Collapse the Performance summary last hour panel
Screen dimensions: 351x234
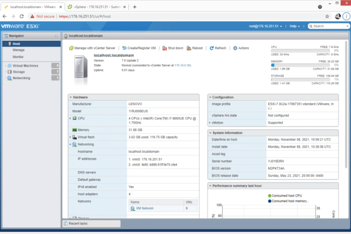pyautogui.click(x=210, y=186)
